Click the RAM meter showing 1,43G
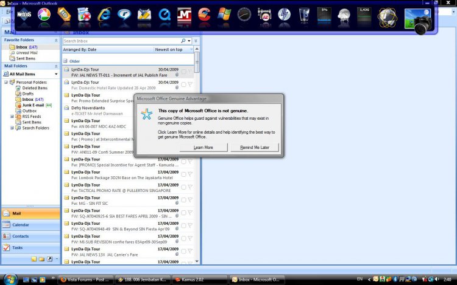This screenshot has height=285, width=457. coord(364,15)
